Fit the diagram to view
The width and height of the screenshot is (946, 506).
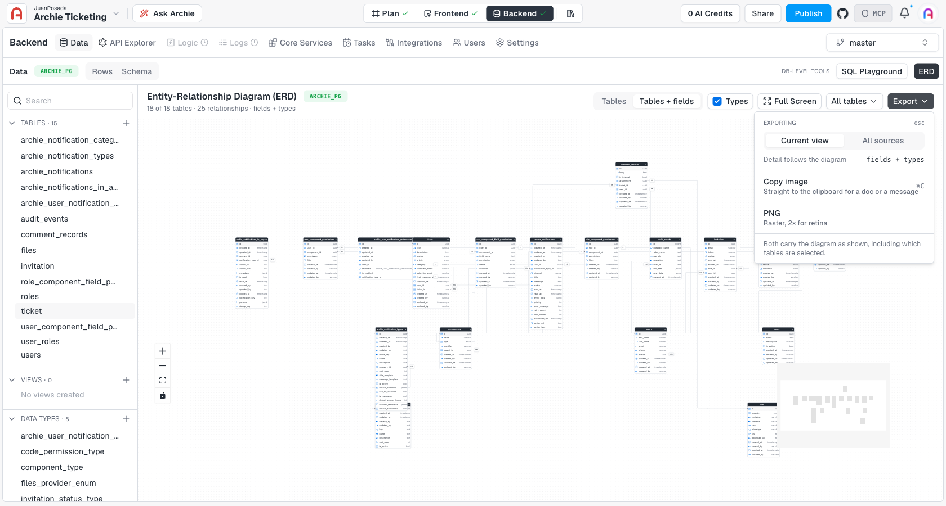[x=163, y=381]
